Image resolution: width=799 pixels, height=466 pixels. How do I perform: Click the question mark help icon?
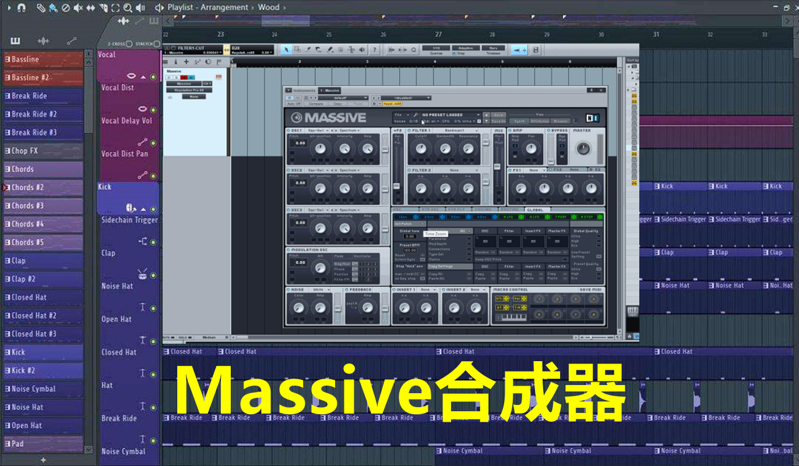coord(374,50)
